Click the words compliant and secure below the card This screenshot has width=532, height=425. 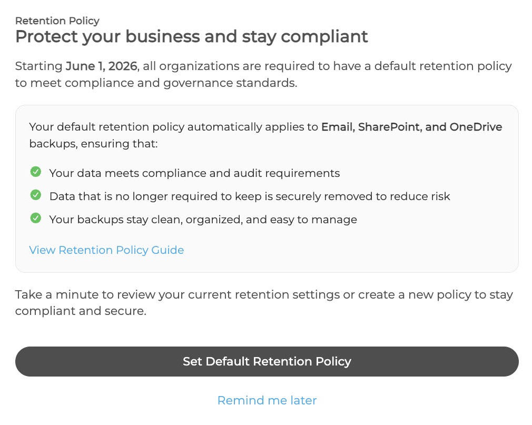point(80,311)
